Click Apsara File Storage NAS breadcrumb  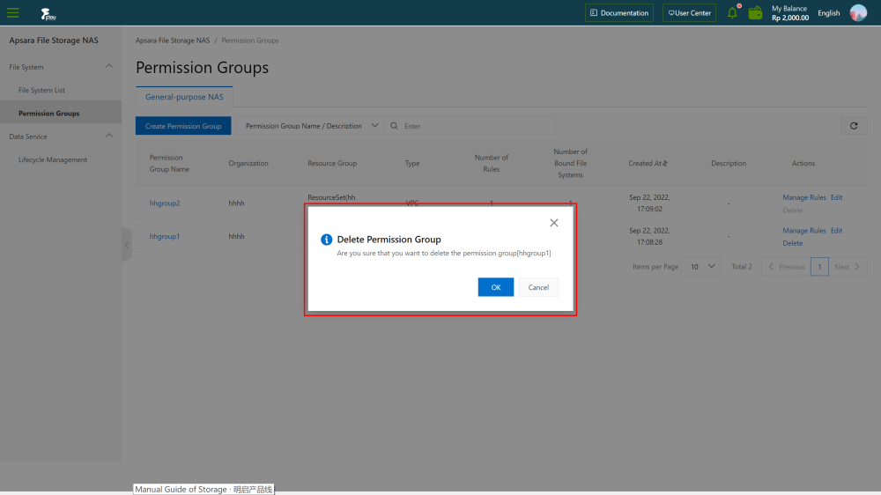tap(173, 41)
